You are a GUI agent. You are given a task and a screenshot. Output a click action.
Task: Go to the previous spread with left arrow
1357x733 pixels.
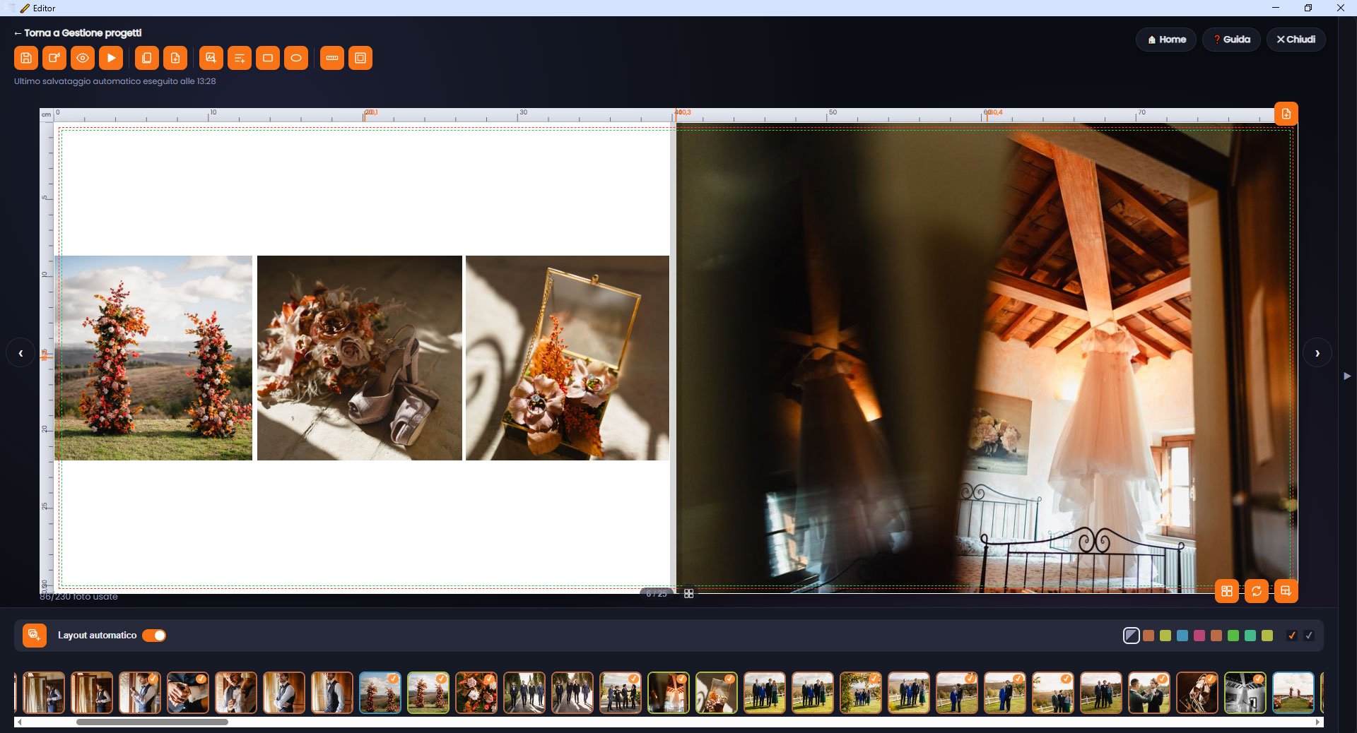tap(20, 353)
